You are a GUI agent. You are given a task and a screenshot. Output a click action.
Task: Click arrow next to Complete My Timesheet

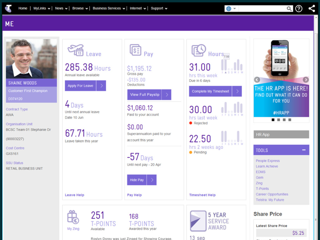pyautogui.click(x=237, y=91)
